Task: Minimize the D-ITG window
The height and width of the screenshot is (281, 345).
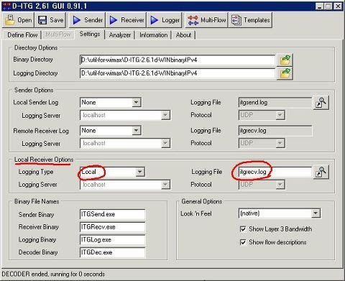Action: (319, 6)
